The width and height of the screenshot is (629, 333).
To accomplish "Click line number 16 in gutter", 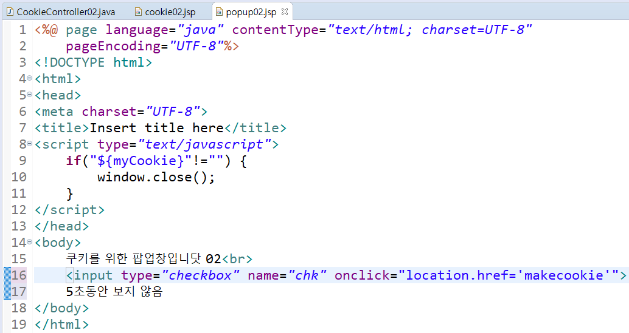I will [x=19, y=275].
